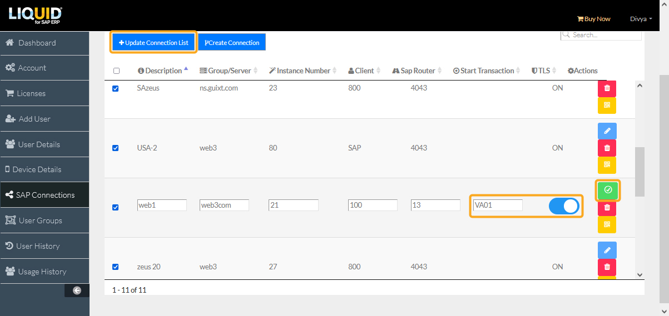This screenshot has width=669, height=316.
Task: Check the select-all header checkbox
Action: [x=116, y=71]
